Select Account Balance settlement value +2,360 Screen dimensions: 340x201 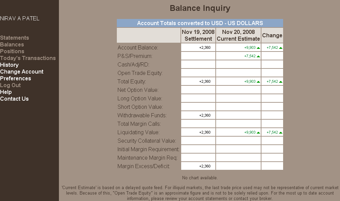(205, 47)
